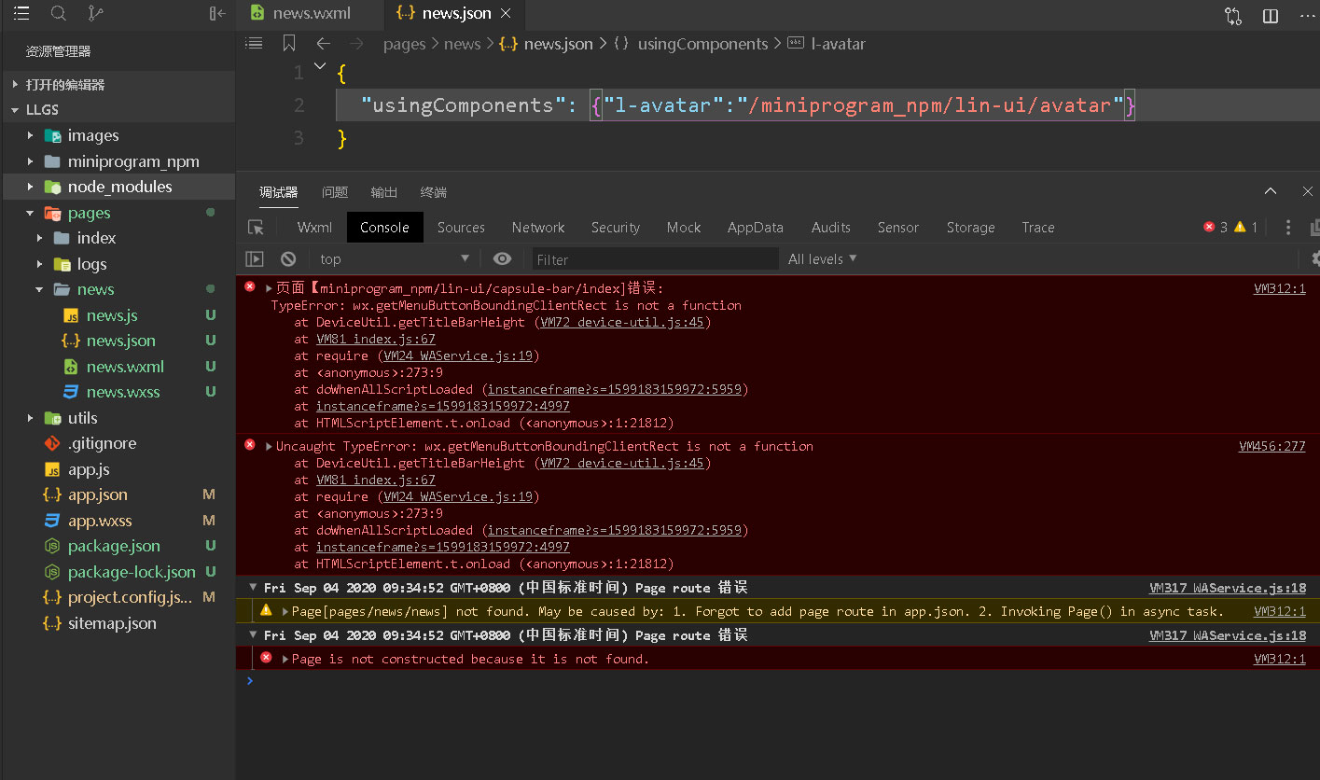Expand the node_modules folder
Image resolution: width=1320 pixels, height=780 pixels.
pyautogui.click(x=31, y=187)
